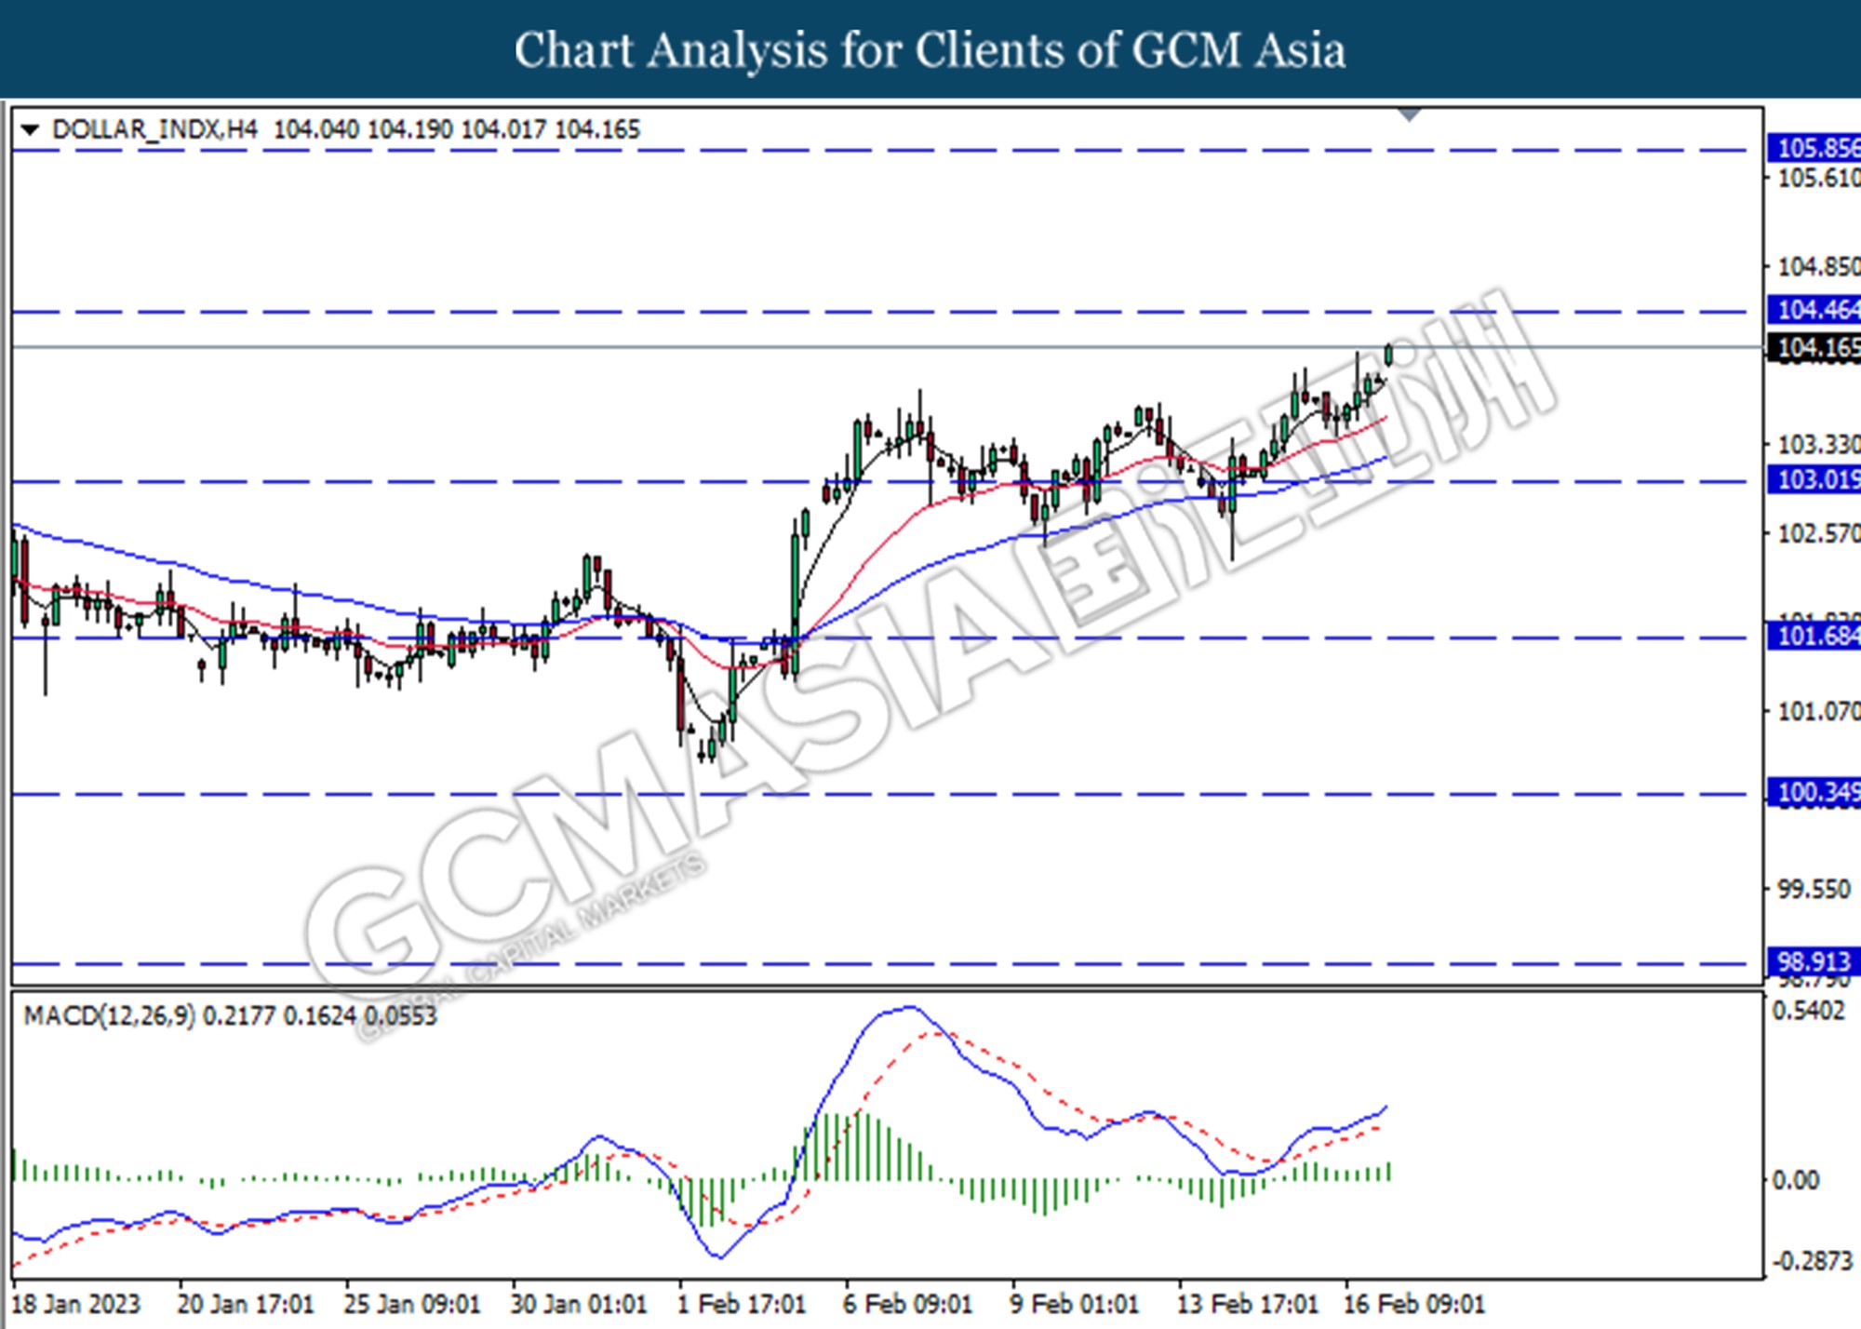1861x1329 pixels.
Task: Click the MACD(12,26,9) indicator label
Action: tap(109, 1015)
